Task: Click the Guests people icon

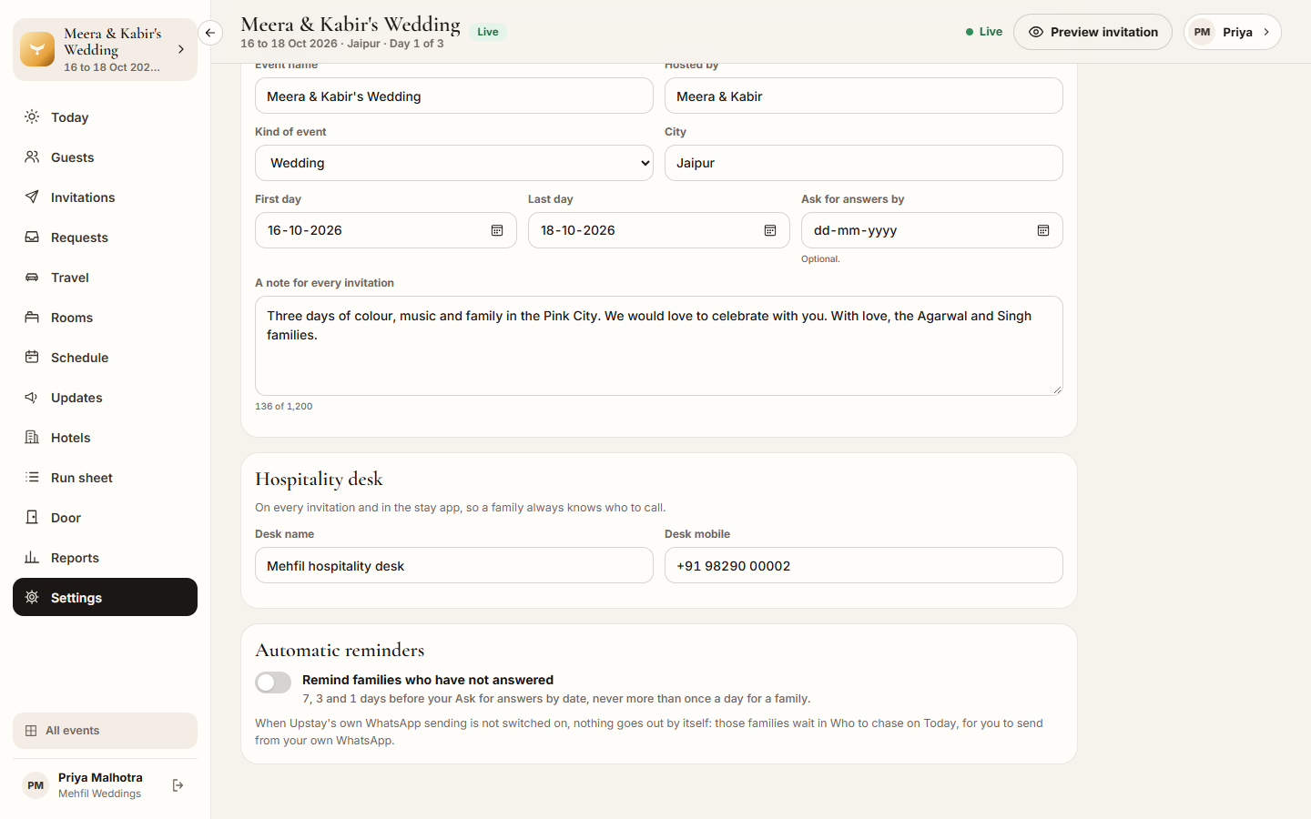Action: tap(32, 157)
